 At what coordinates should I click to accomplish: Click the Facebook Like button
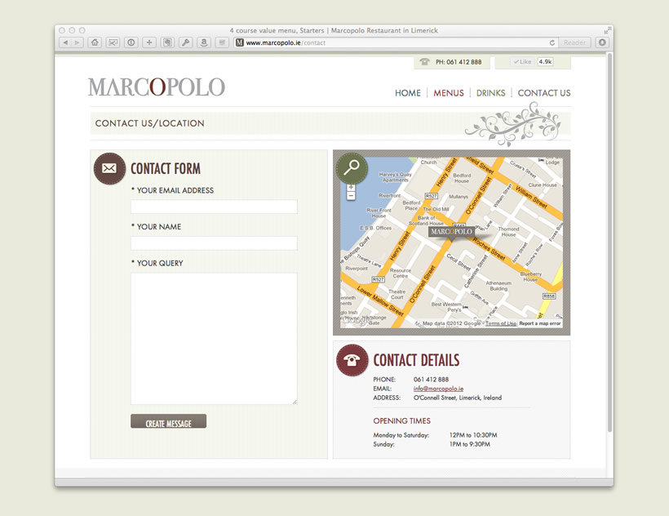pos(523,61)
